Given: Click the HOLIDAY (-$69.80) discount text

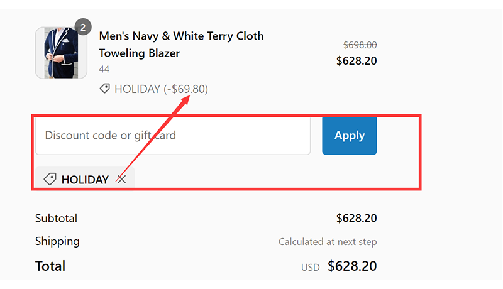Looking at the screenshot, I should pyautogui.click(x=162, y=89).
